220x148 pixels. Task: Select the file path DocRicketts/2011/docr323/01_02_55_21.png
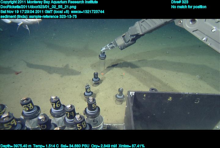click(38, 7)
